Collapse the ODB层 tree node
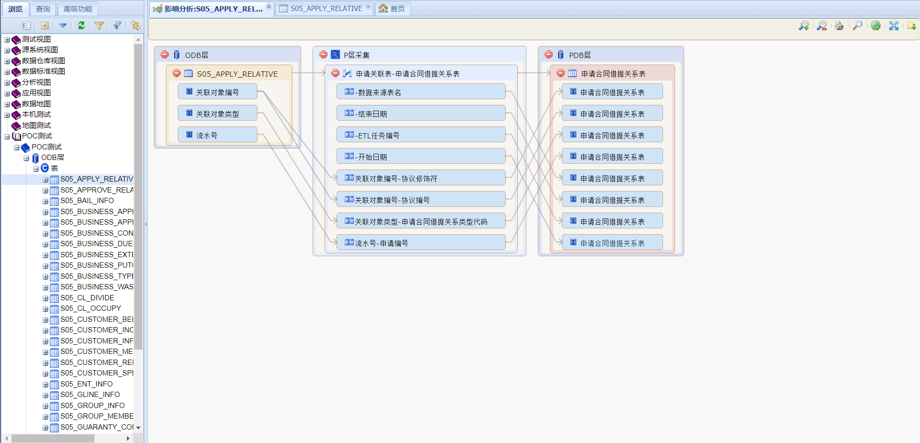 coord(26,158)
